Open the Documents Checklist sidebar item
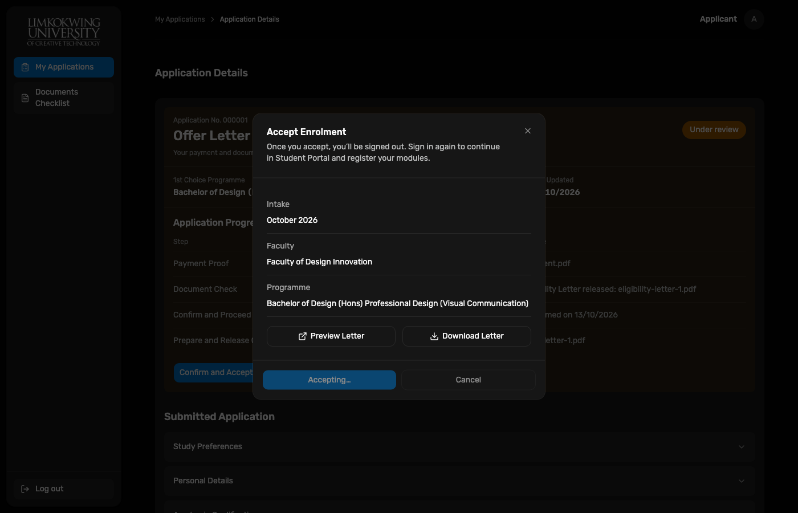The width and height of the screenshot is (798, 513). 64,98
